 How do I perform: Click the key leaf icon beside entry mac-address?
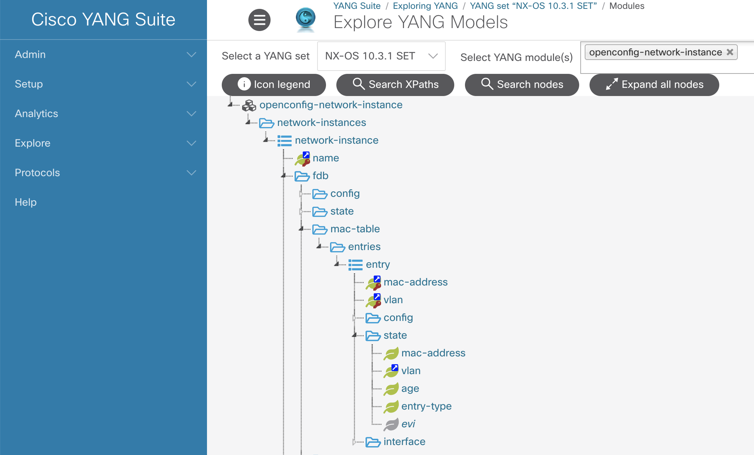coord(373,283)
